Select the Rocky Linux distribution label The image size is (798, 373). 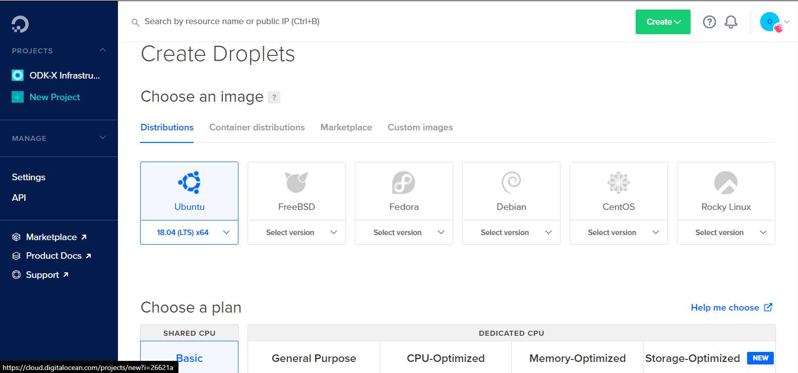tap(726, 207)
